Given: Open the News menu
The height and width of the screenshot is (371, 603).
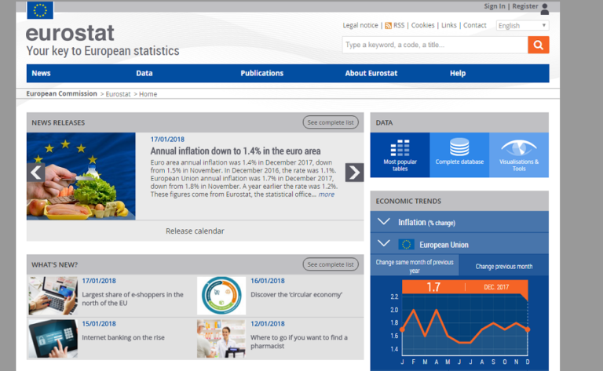Looking at the screenshot, I should point(41,73).
